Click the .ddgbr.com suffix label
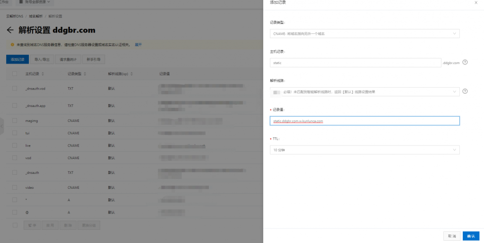 click(451, 63)
